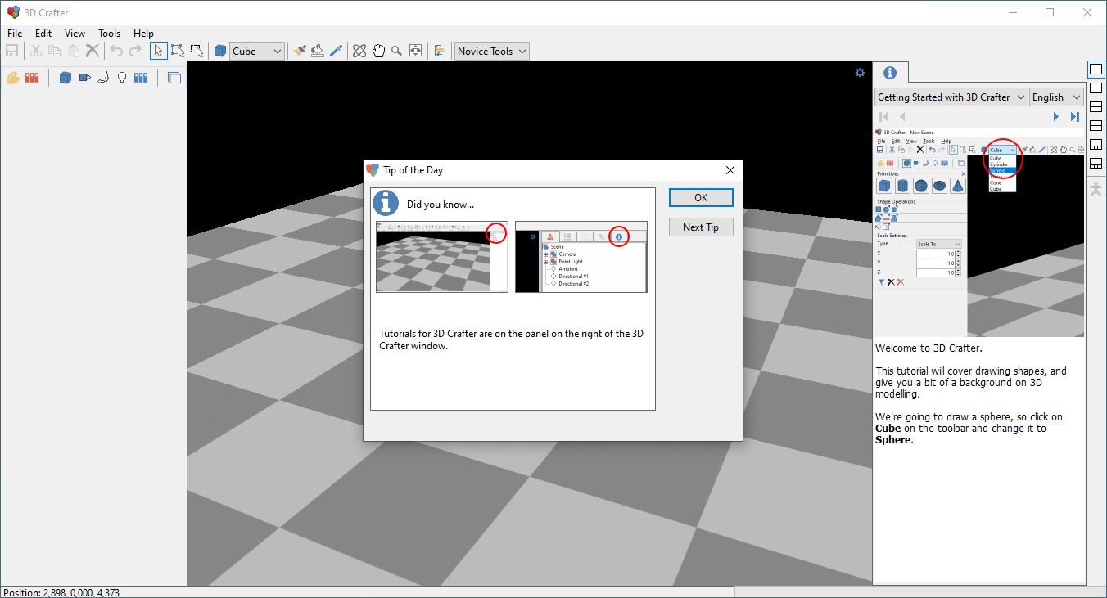Screen dimensions: 1107x598
Task: Click the Next Tip button
Action: 701,227
